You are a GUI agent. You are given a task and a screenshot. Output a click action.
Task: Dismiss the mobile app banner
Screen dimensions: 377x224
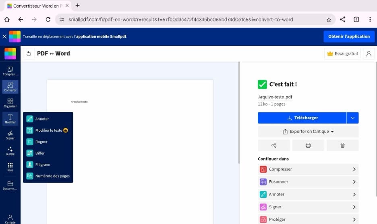(x=4, y=37)
